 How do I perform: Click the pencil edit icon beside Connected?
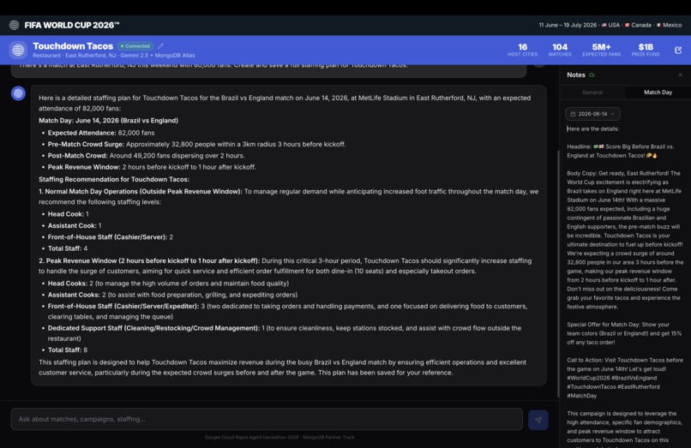pos(161,45)
